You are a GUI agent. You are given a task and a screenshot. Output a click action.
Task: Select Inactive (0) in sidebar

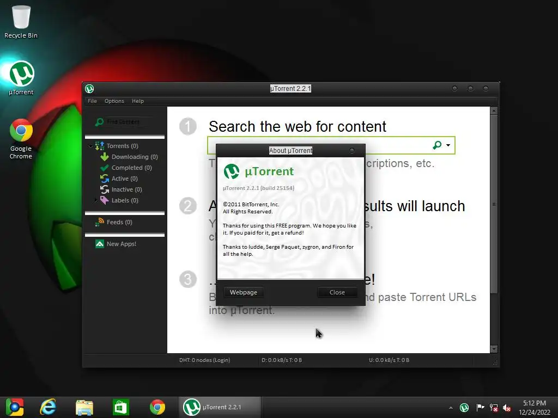coord(126,189)
